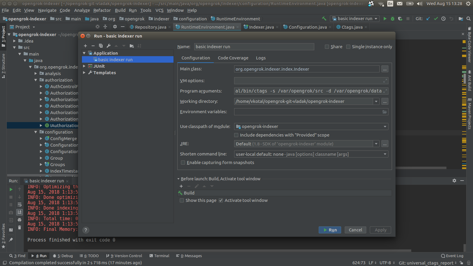Image resolution: width=473 pixels, height=266 pixels.
Task: Uncheck Activate tool window checkbox
Action: click(221, 200)
